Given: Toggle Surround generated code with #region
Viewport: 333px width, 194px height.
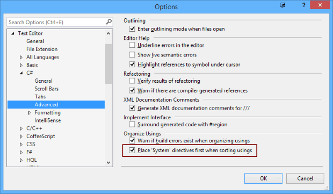Looking at the screenshot, I should click(132, 124).
